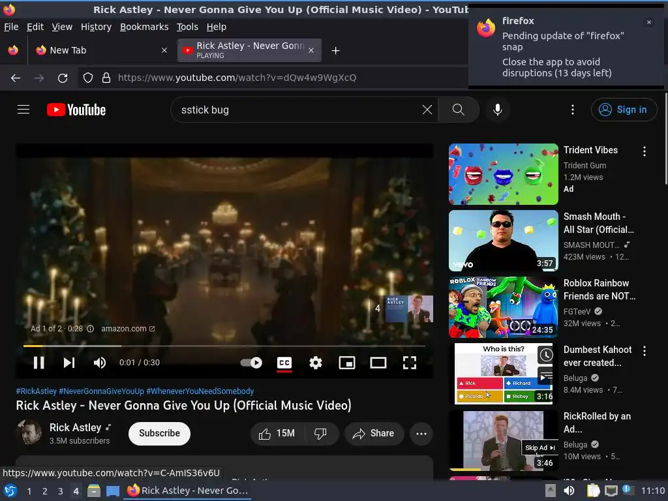Screen dimensions: 668x501
Task: Skip to the next video
Action: coord(69,363)
